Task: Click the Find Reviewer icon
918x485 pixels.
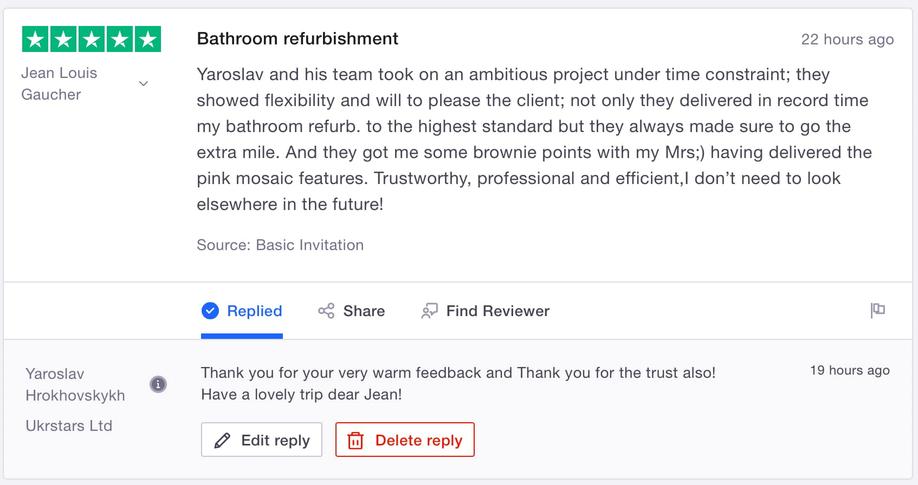Action: pos(429,311)
